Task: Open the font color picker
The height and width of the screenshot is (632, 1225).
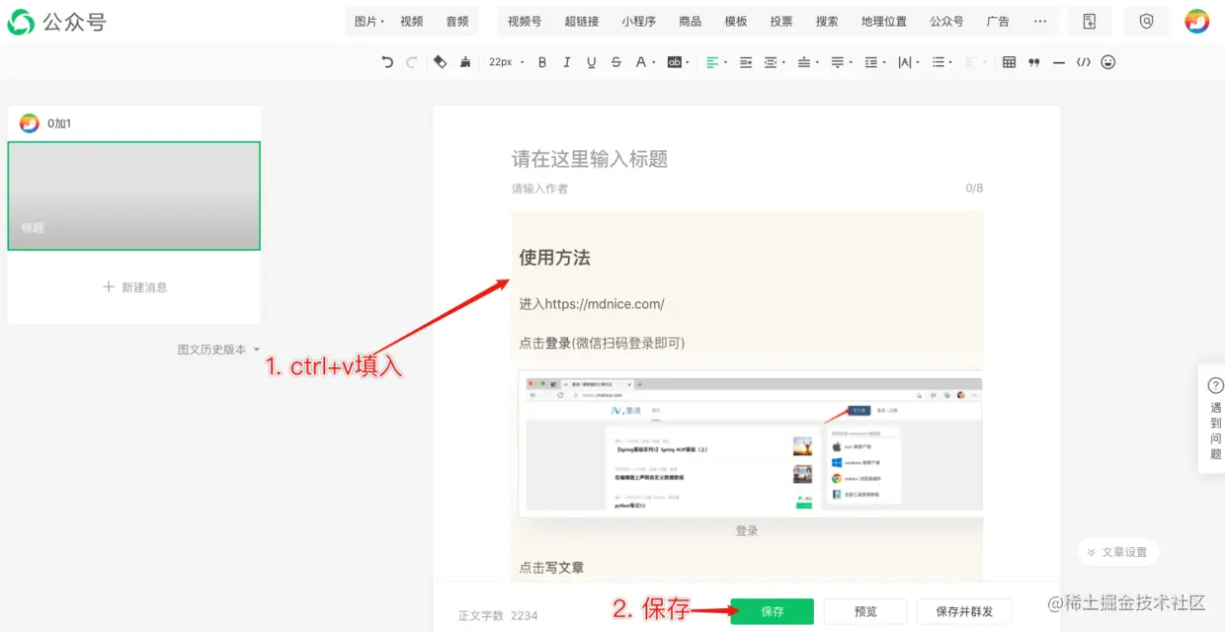Action: [642, 61]
